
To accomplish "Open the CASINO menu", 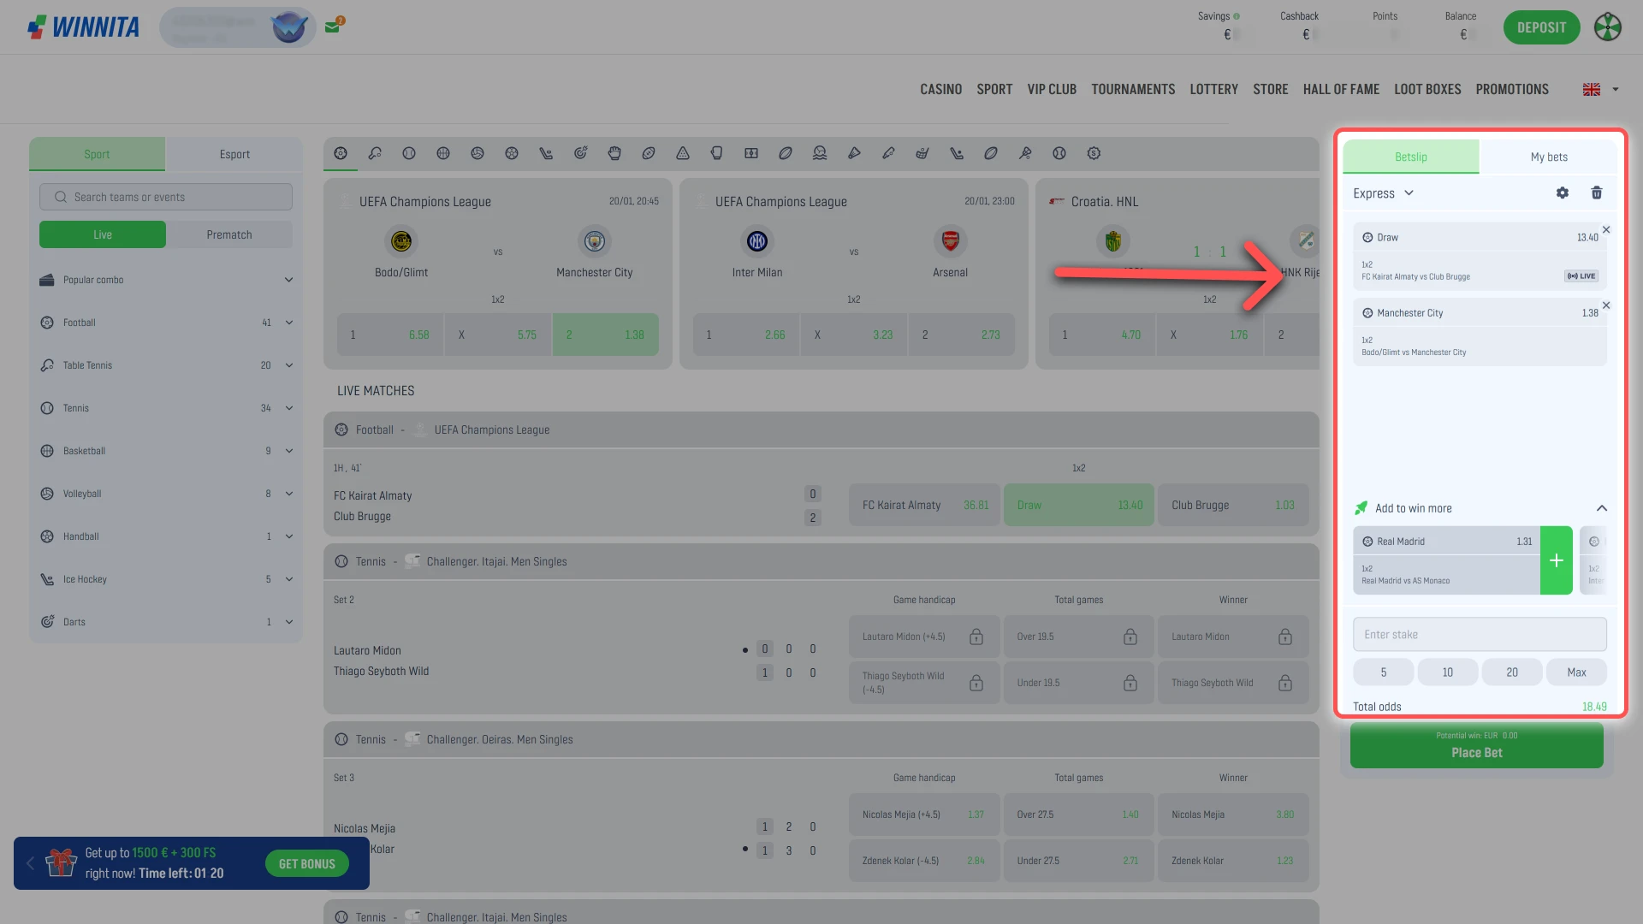I will click(940, 89).
